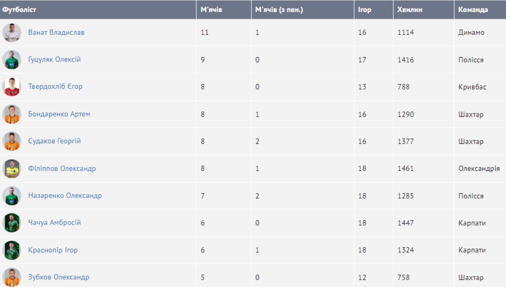Click Бондаренко Артем's player avatar

[12, 114]
